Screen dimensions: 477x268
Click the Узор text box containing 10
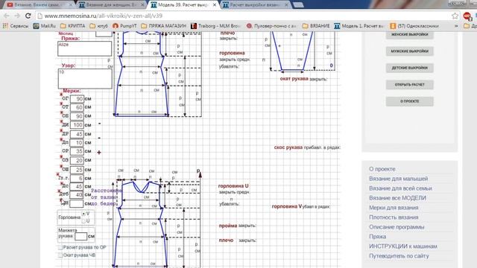[85, 79]
